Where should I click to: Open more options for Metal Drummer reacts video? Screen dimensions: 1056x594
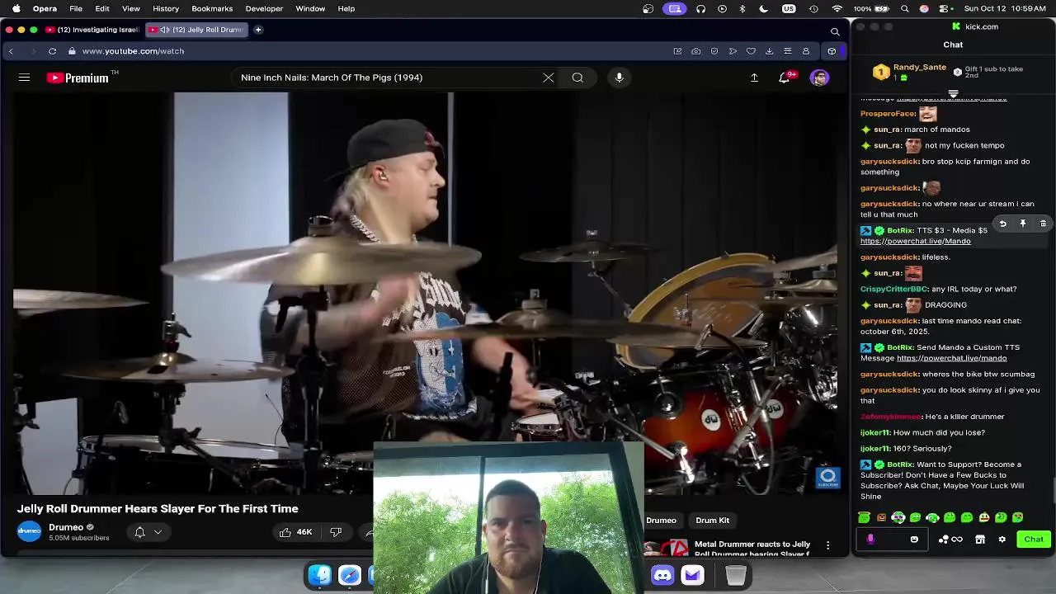pyautogui.click(x=827, y=545)
